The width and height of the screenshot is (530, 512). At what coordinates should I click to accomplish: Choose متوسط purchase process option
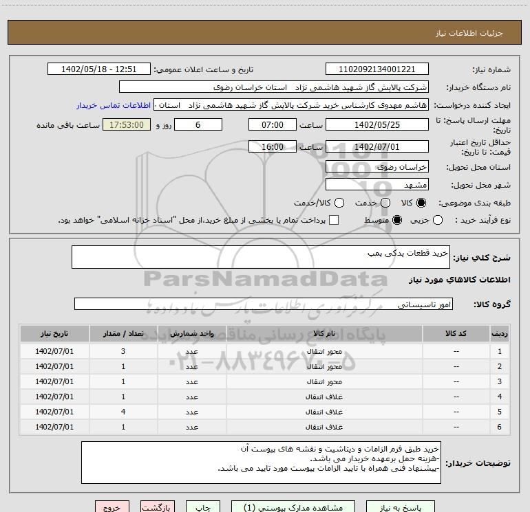(x=397, y=220)
